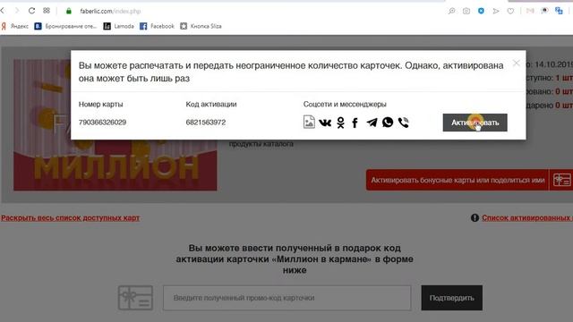Open the Gmail extension icon
This screenshot has height=322, width=573.
tap(530, 11)
